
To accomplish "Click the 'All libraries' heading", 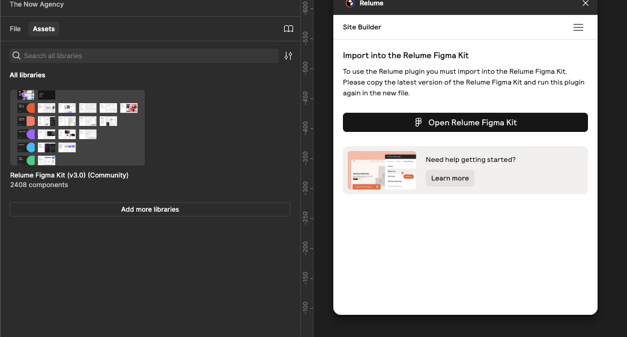I will click(27, 75).
